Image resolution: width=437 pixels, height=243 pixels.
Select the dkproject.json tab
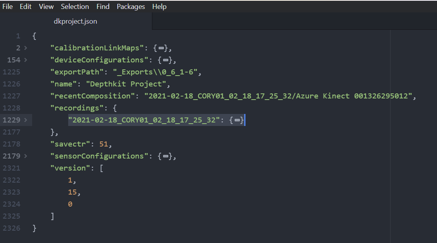(76, 21)
